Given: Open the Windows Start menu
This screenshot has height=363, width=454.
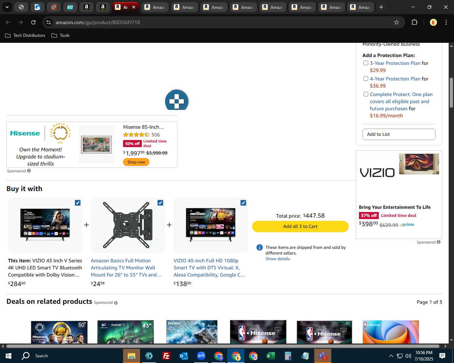Looking at the screenshot, I should pyautogui.click(x=9, y=356).
